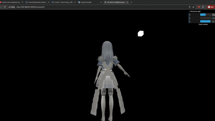215x121 pixels.
Task: Switch to Lecture9 Real-time Global tab
Action: point(37,2)
